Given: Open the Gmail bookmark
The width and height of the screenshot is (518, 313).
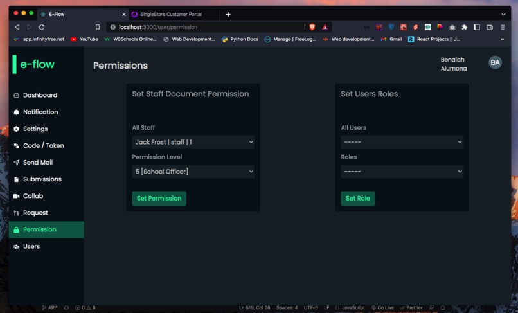Looking at the screenshot, I should click(x=391, y=39).
